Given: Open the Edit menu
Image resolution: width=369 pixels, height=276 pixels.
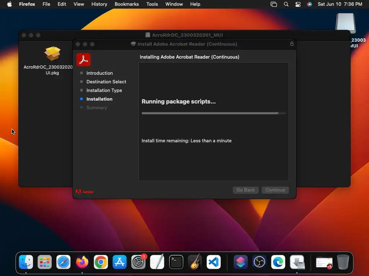Looking at the screenshot, I should 62,4.
